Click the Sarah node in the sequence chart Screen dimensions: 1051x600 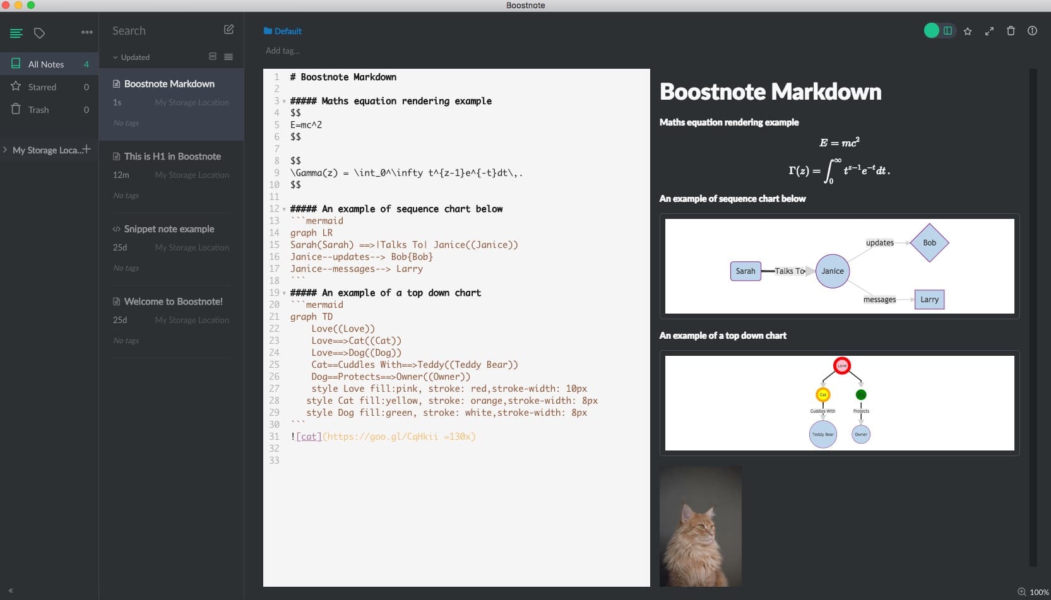(x=745, y=271)
